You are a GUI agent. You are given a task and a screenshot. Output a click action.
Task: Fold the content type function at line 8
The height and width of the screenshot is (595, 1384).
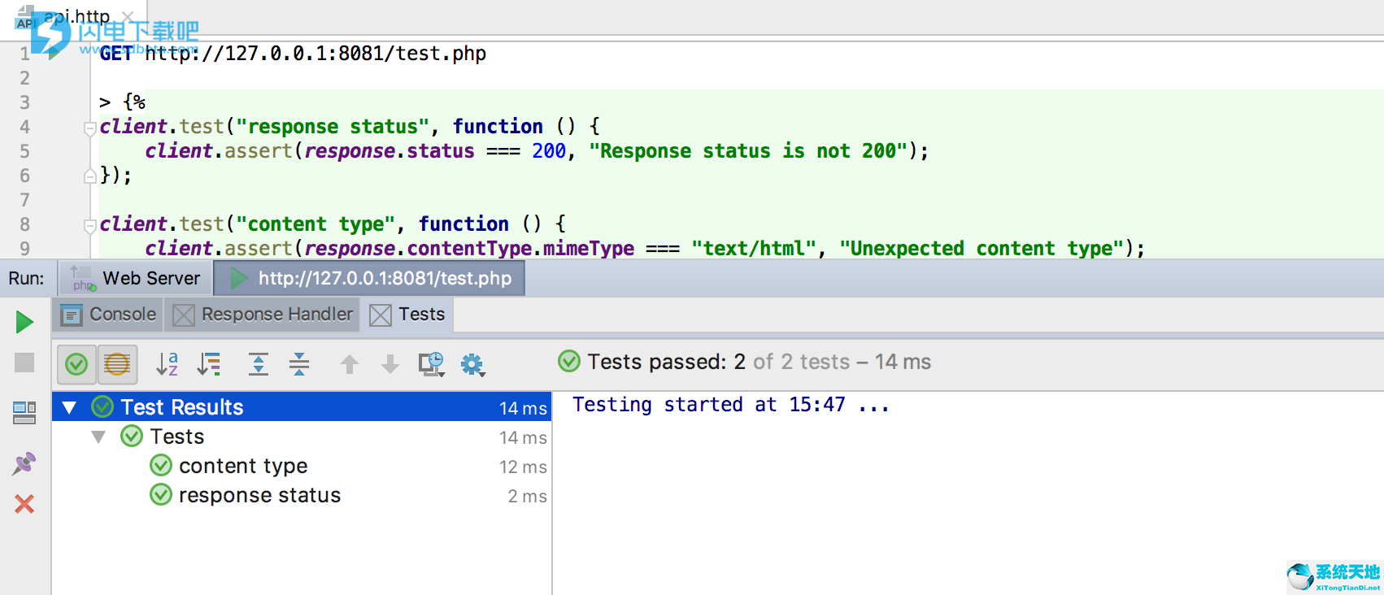[90, 225]
